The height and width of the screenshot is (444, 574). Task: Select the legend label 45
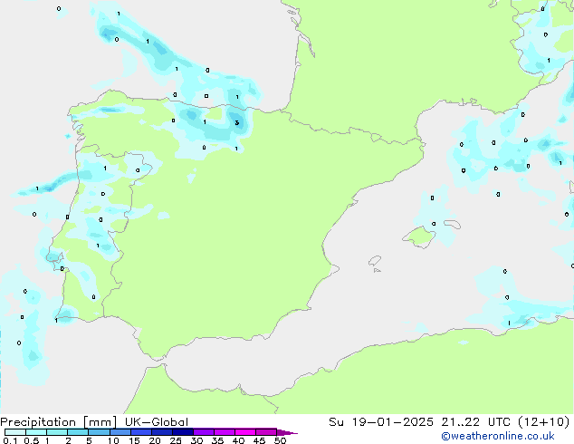(259, 440)
